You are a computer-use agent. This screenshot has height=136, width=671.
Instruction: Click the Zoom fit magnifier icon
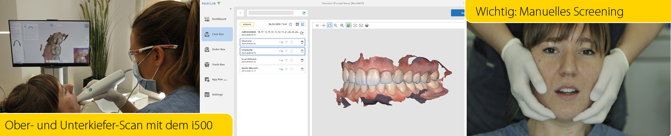[x=342, y=25]
